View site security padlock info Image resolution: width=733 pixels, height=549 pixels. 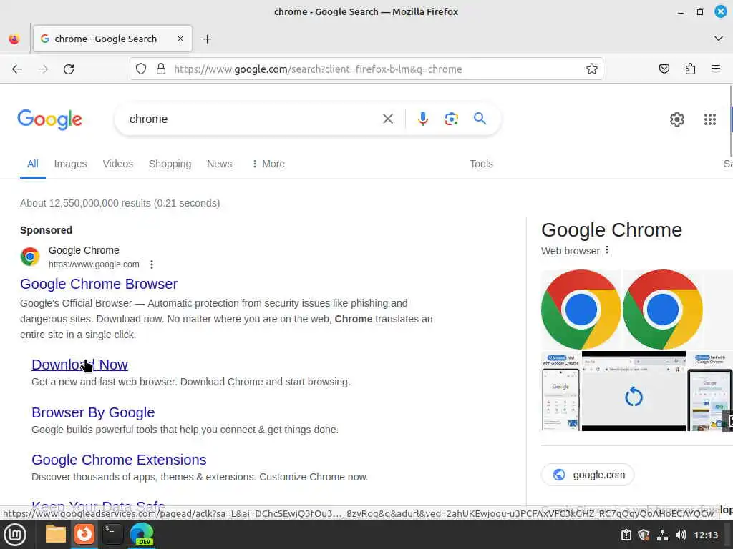click(x=161, y=69)
